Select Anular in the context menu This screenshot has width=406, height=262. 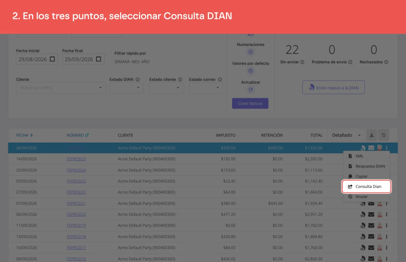coord(366,197)
